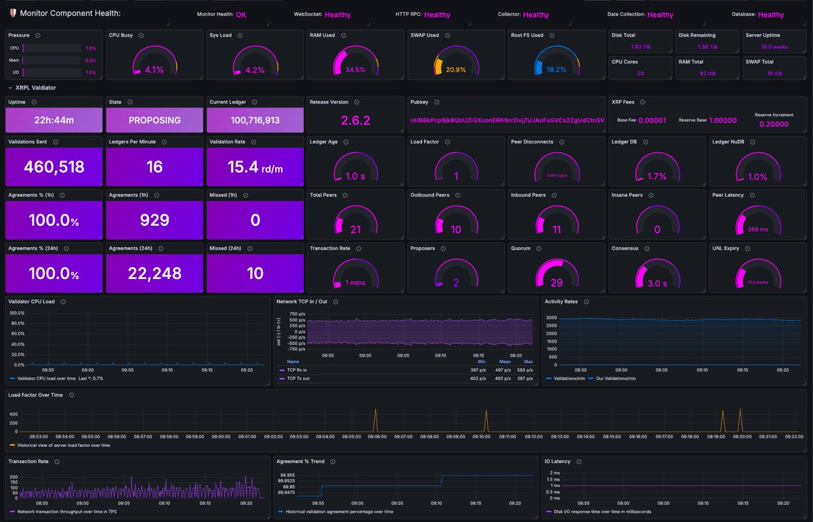Click the info icon beside Release Version
The height and width of the screenshot is (522, 813).
coord(356,102)
